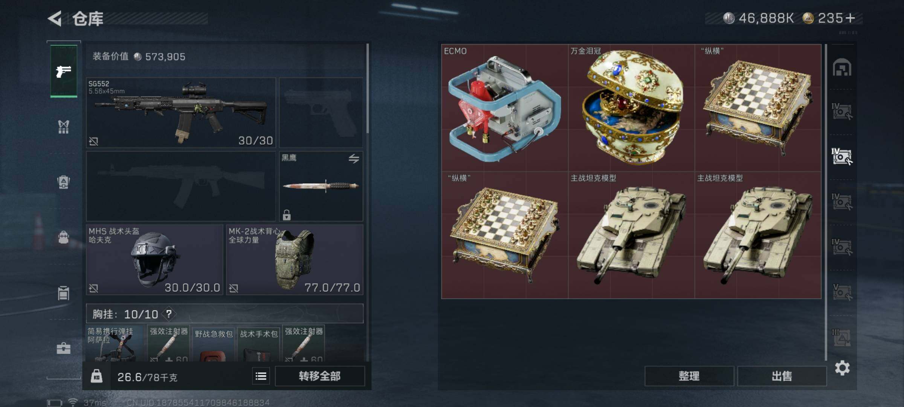The height and width of the screenshot is (407, 904).
Task: Open the briefcase category icon in sidebar
Action: pos(63,348)
